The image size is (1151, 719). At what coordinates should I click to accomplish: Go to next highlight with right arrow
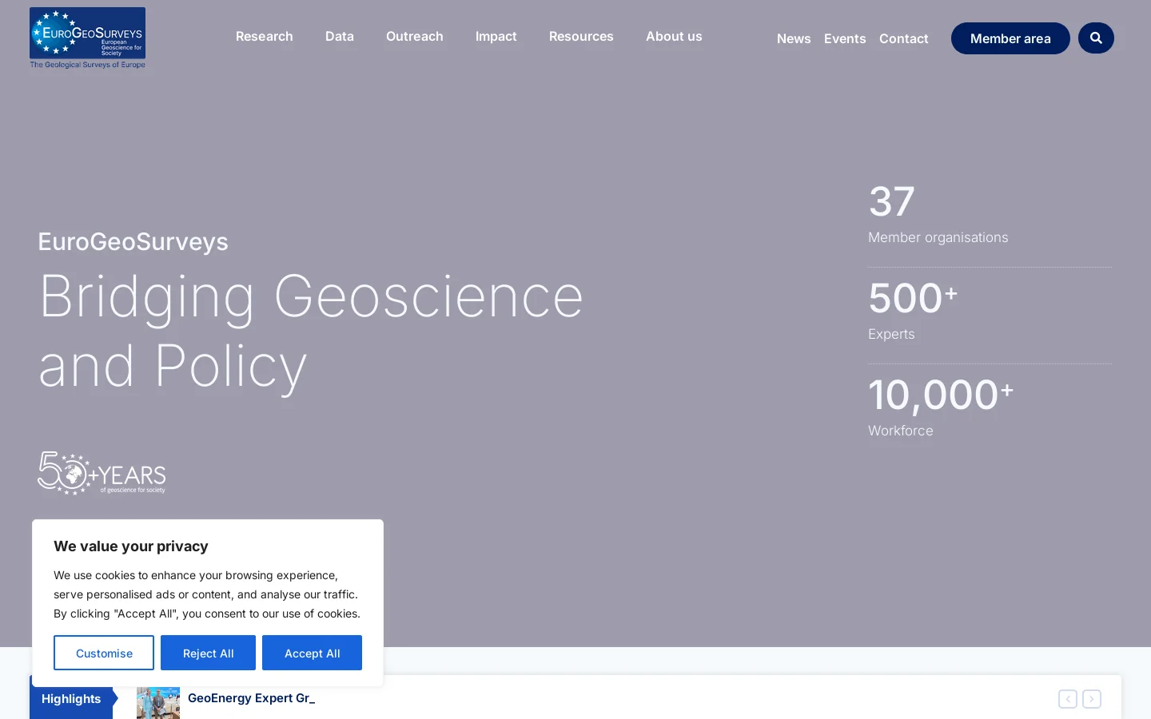(x=1092, y=699)
